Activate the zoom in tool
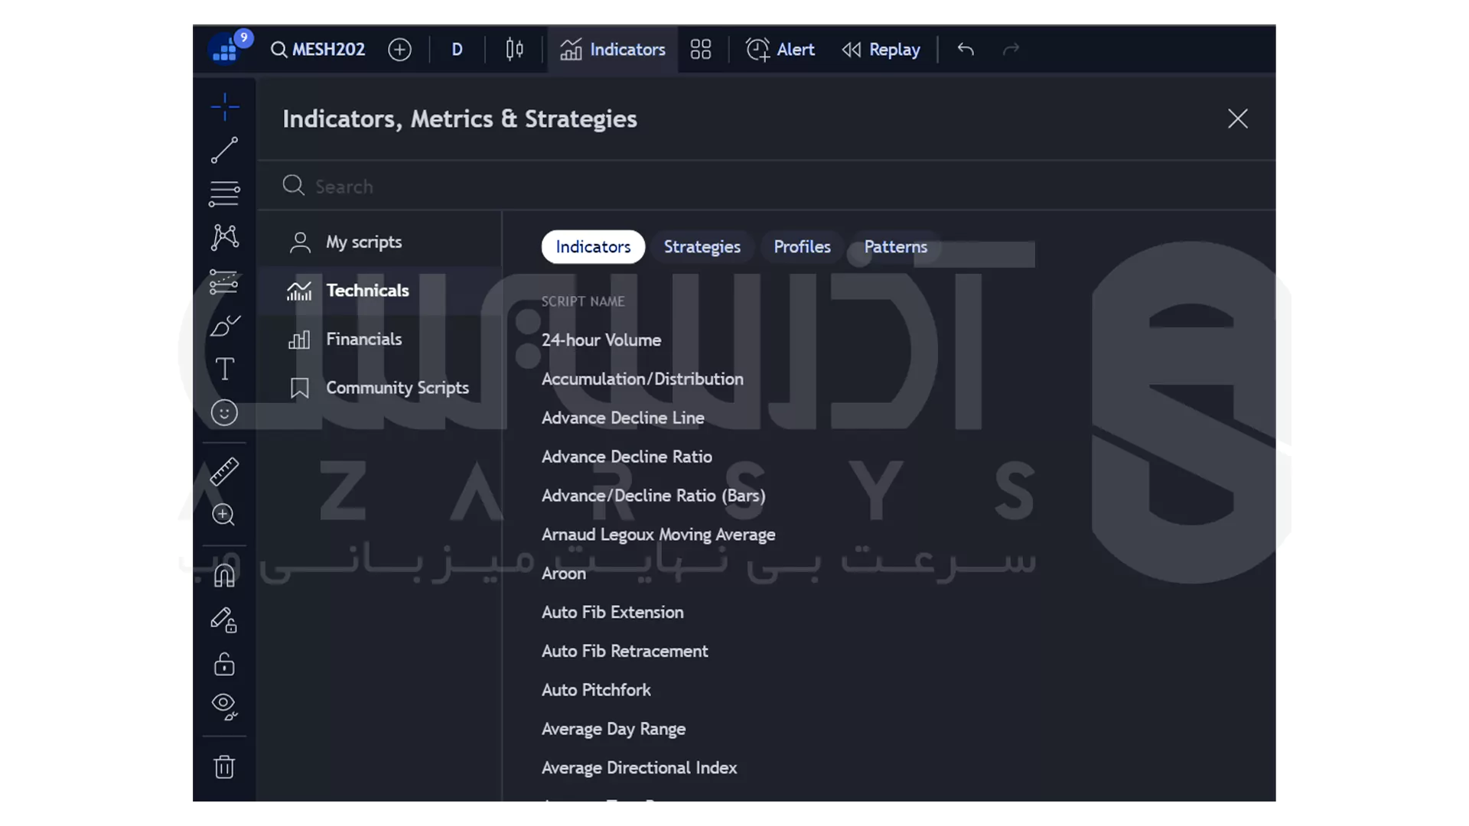 (x=223, y=515)
